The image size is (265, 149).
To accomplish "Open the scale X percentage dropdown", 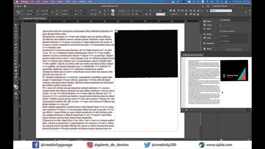I will 69,11.
